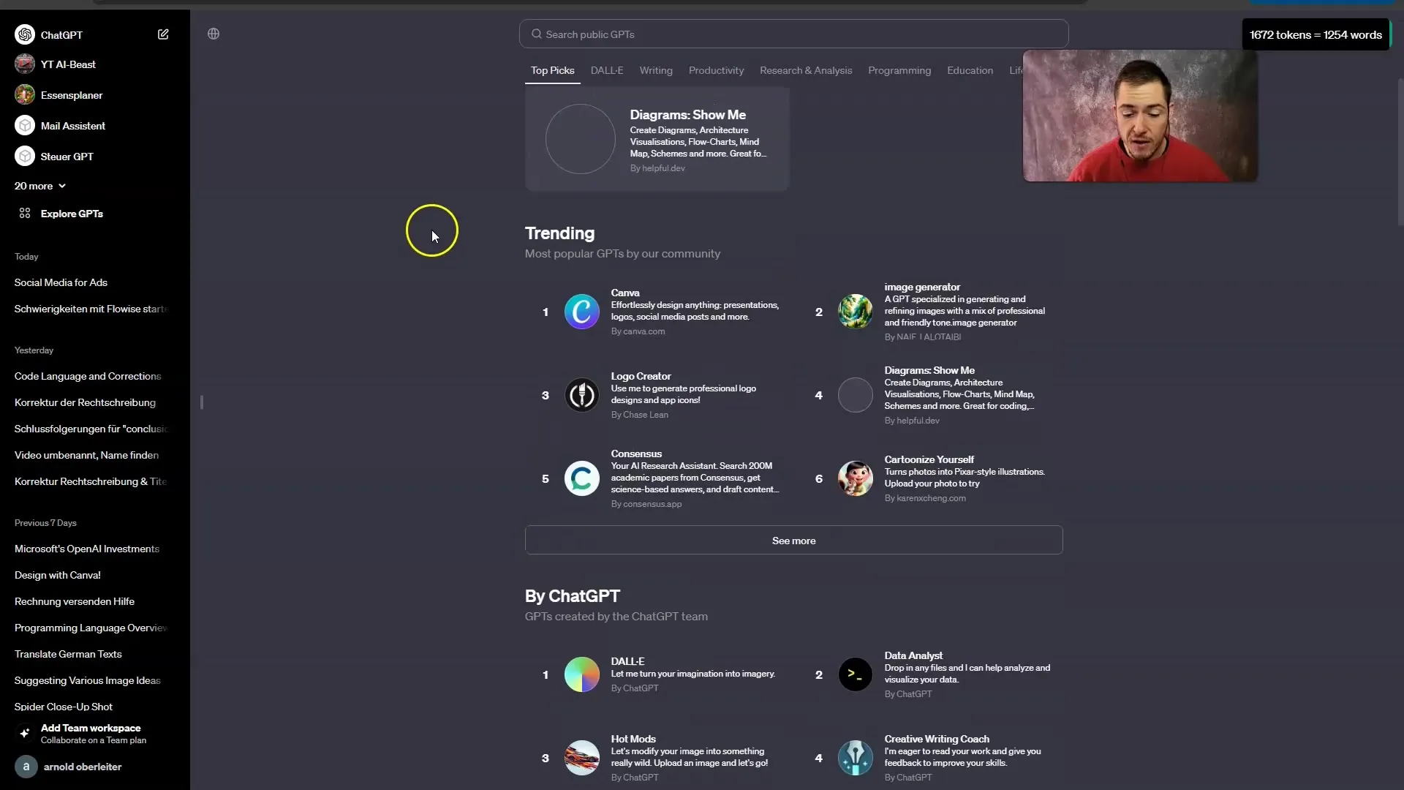Click the ChatGPT logo icon in sidebar
The width and height of the screenshot is (1404, 790).
point(25,34)
